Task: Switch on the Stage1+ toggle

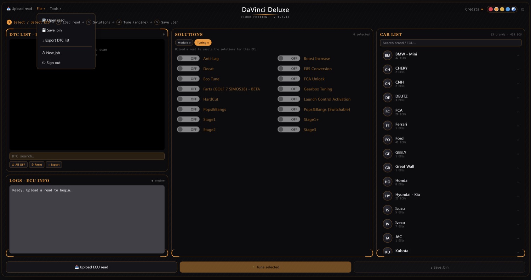Action: [x=289, y=119]
